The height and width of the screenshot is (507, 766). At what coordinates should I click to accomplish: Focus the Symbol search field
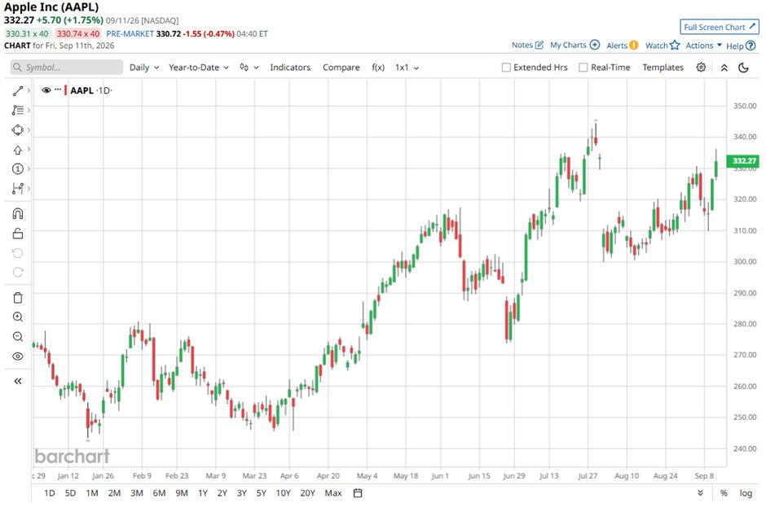click(67, 68)
